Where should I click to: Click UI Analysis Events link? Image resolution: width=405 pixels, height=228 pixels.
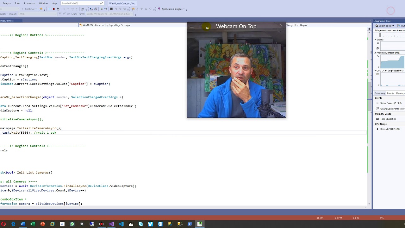point(392,109)
